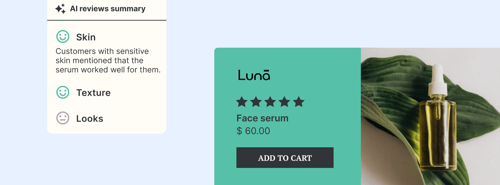Click the "AI reviews summary" heading
This screenshot has height=185, width=500.
coord(107,9)
